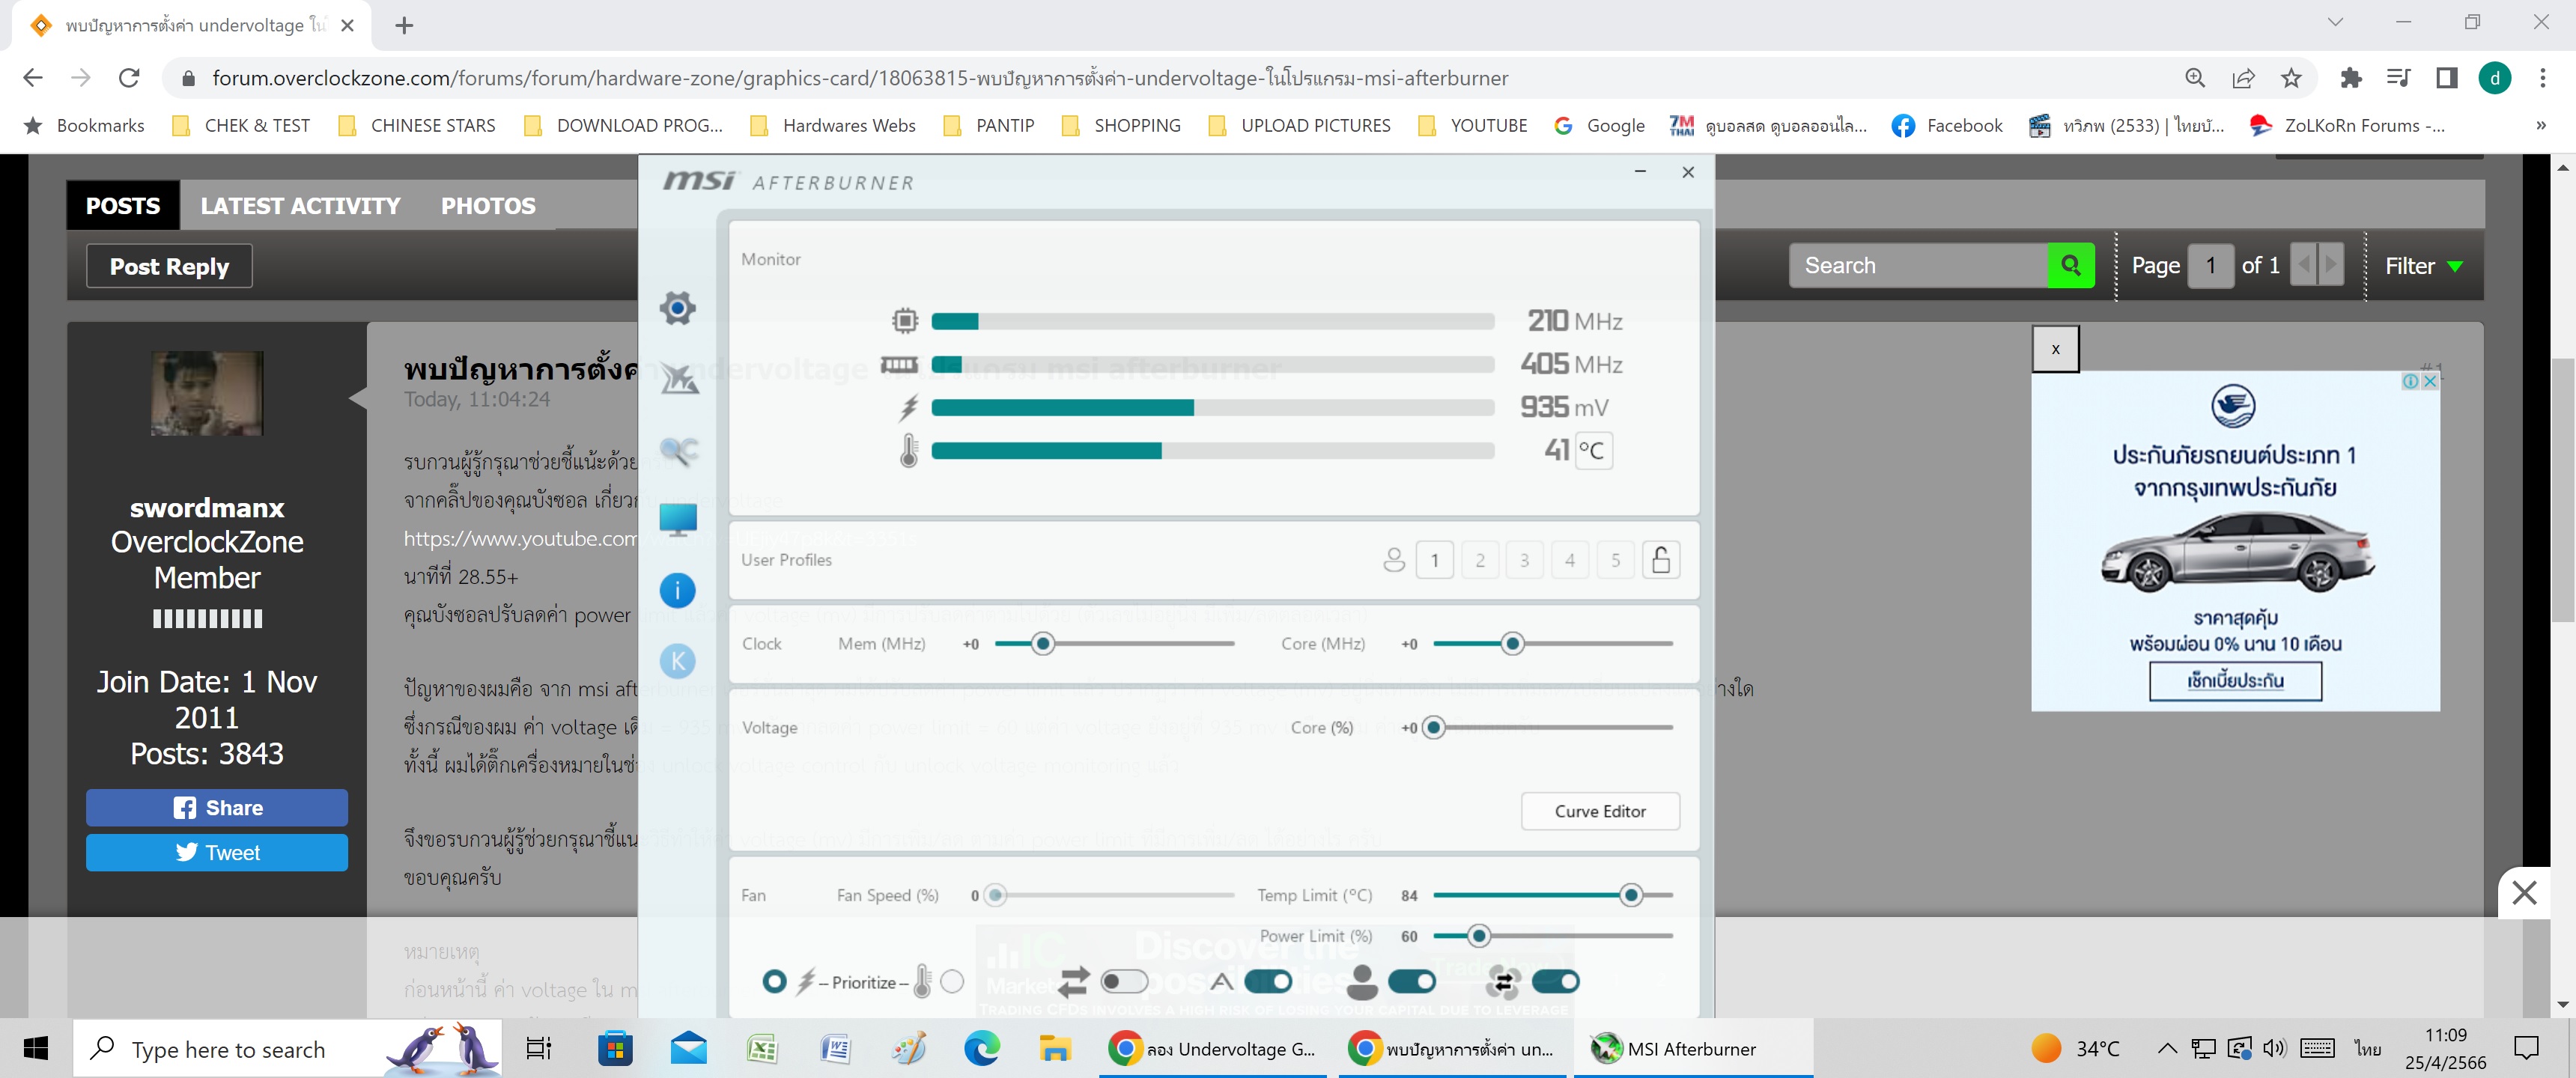The width and height of the screenshot is (2576, 1078).
Task: Reload the page in Chrome
Action: click(129, 77)
